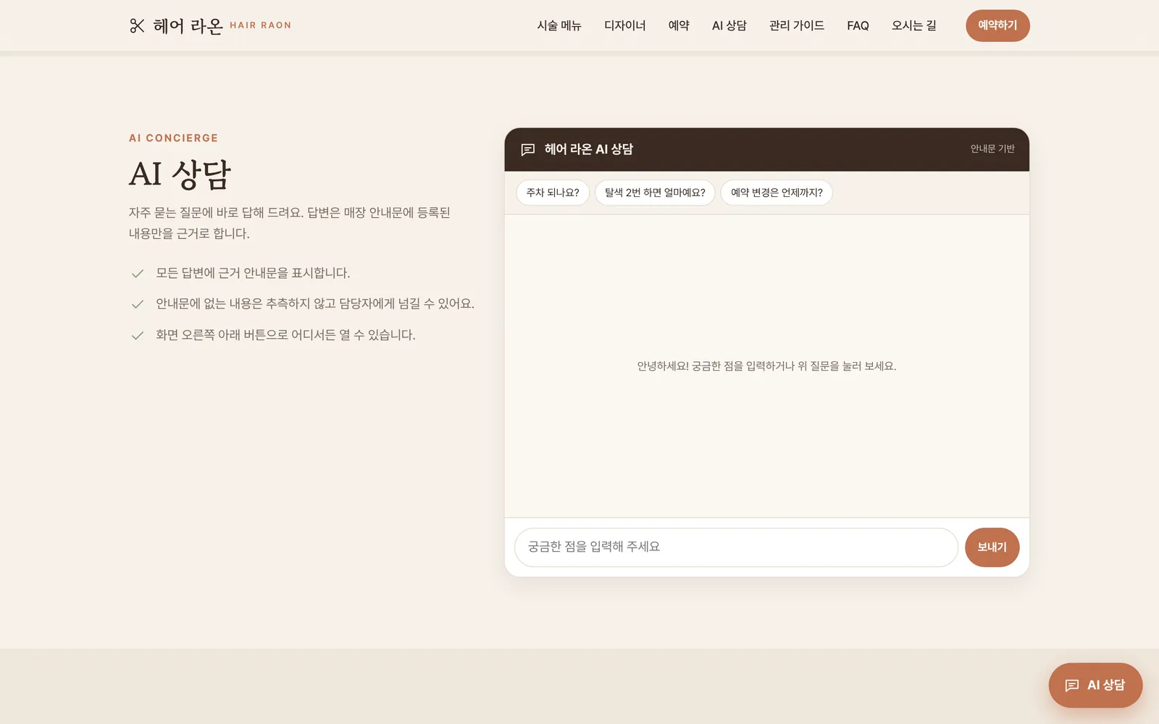Open 오시는 길 in the navigation

point(914,25)
